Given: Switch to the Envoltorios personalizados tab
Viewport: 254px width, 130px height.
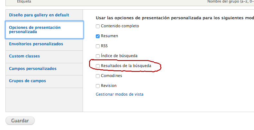Looking at the screenshot, I should [36, 44].
